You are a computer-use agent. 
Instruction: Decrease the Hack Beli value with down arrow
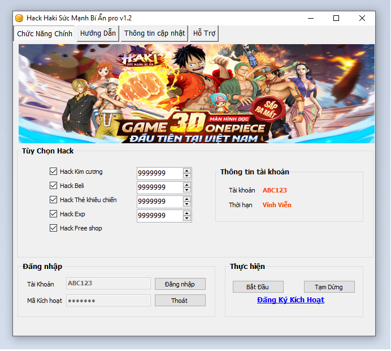[x=187, y=190]
